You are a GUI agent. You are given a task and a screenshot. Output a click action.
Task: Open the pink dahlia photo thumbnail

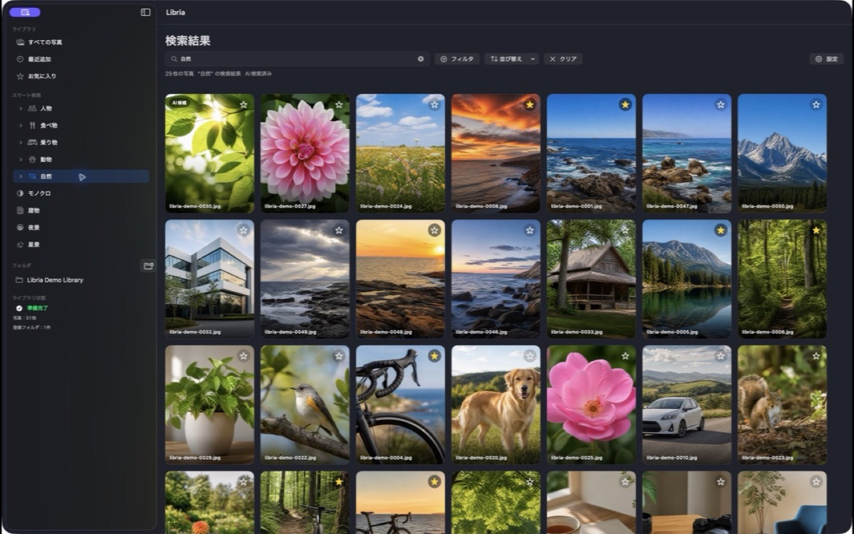[x=305, y=153]
